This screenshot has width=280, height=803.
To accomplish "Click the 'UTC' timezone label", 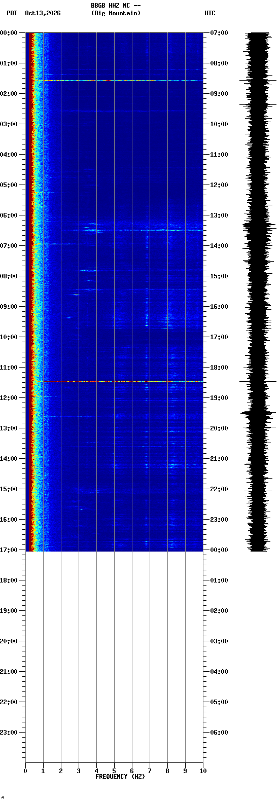I will click(x=210, y=13).
